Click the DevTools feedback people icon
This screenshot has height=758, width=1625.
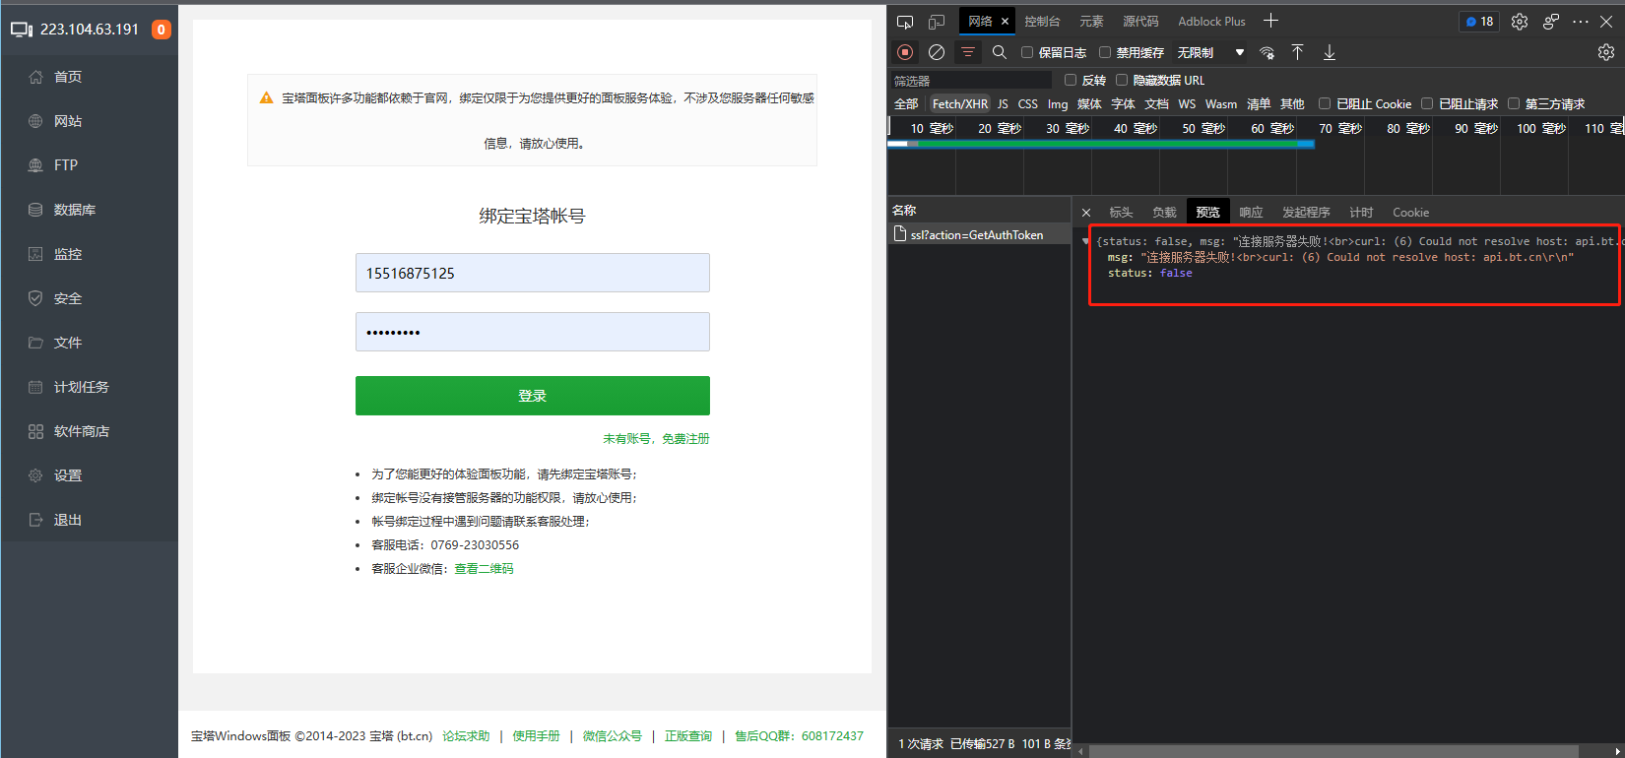[1551, 22]
